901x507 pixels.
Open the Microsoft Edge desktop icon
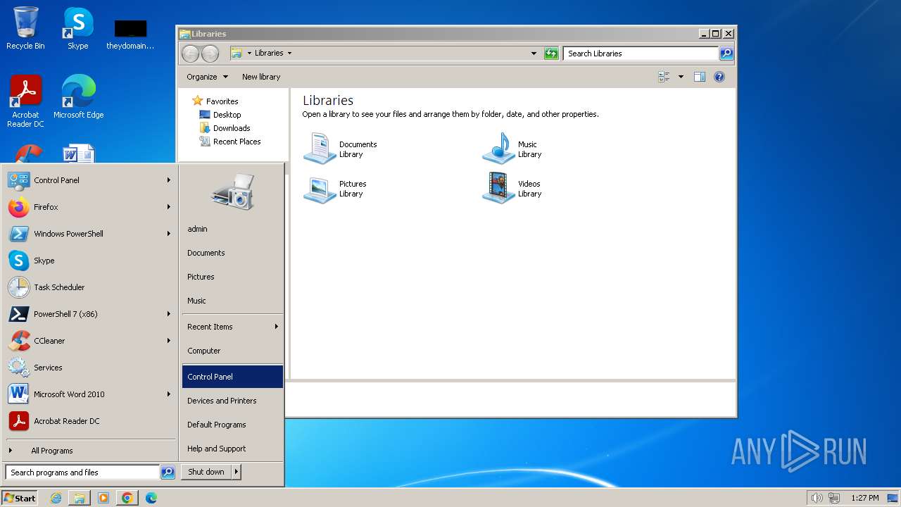78,96
